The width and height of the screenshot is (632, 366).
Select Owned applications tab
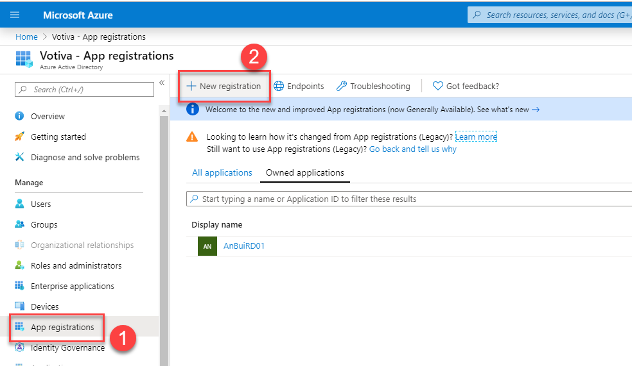tap(304, 172)
